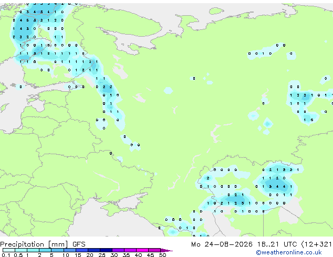Click the '0.5' legend scale value
The height and width of the screenshot is (257, 333).
coord(18,255)
